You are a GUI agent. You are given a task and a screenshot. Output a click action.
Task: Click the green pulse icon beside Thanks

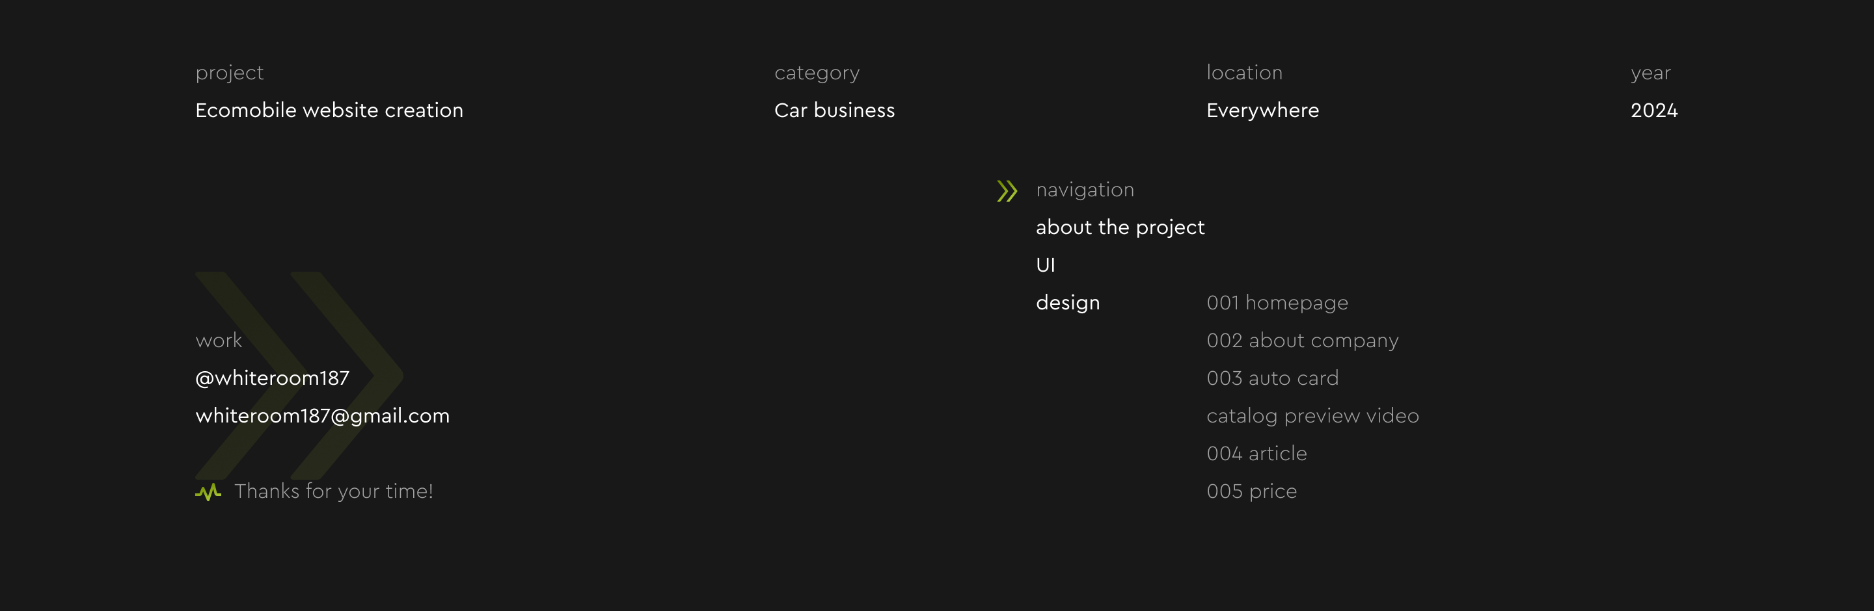[208, 493]
